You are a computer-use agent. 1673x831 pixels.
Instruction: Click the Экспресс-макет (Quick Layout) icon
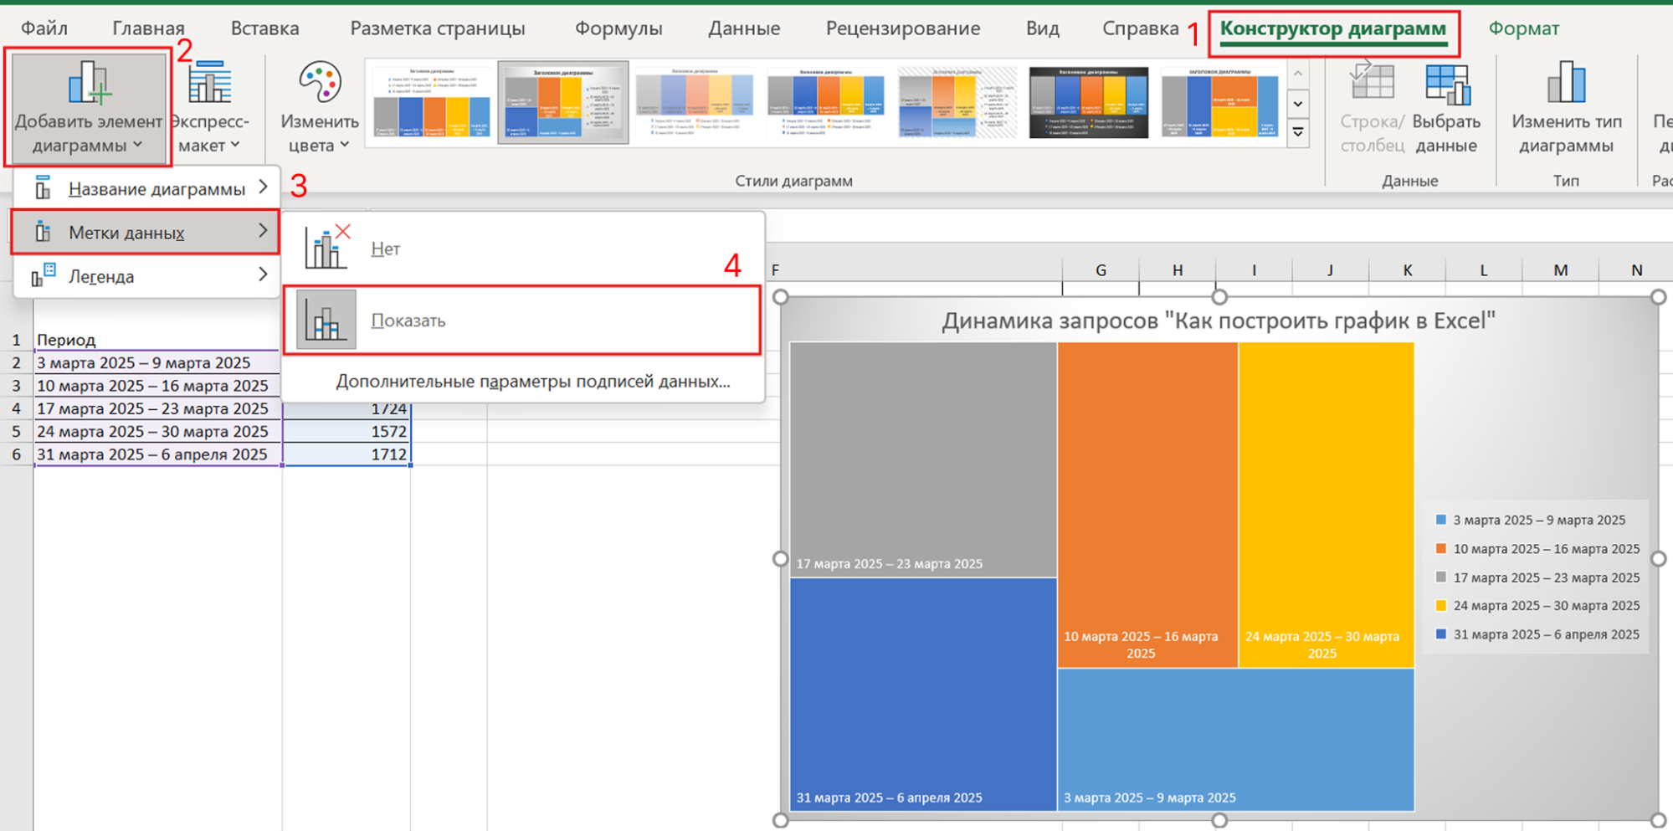click(x=211, y=84)
